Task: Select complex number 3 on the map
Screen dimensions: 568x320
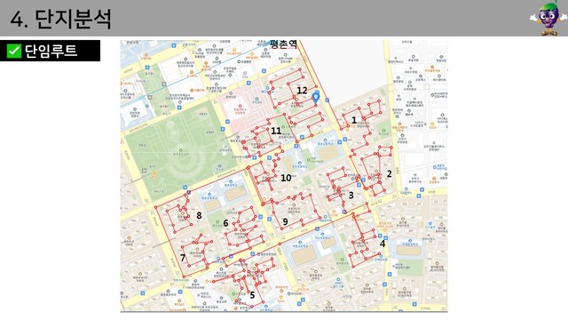Action: (351, 196)
